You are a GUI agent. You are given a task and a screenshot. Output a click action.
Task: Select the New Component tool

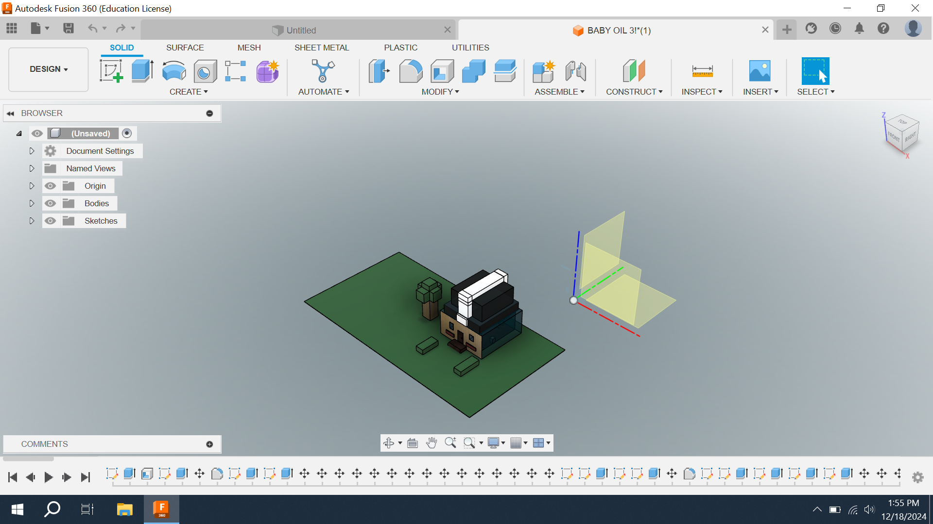(544, 71)
